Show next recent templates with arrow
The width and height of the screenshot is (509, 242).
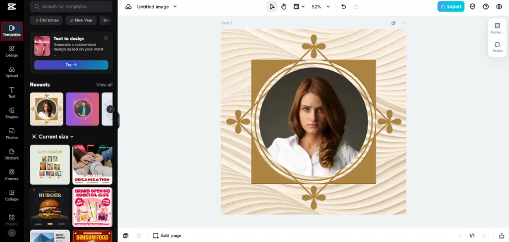click(x=111, y=109)
